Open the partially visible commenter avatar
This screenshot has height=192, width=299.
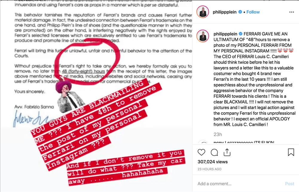pos(203,142)
